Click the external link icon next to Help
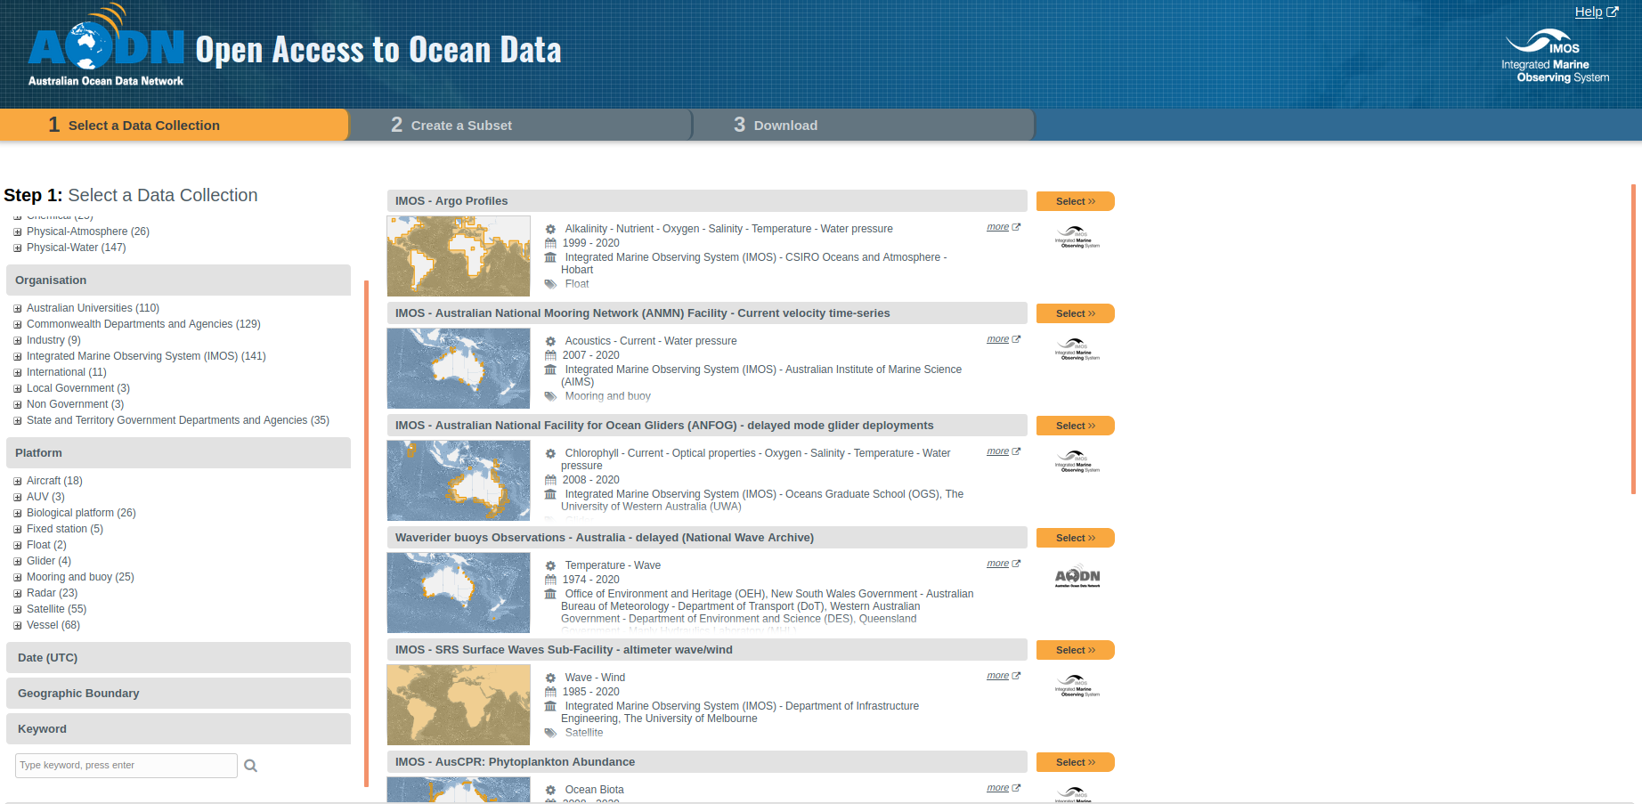 1612,12
